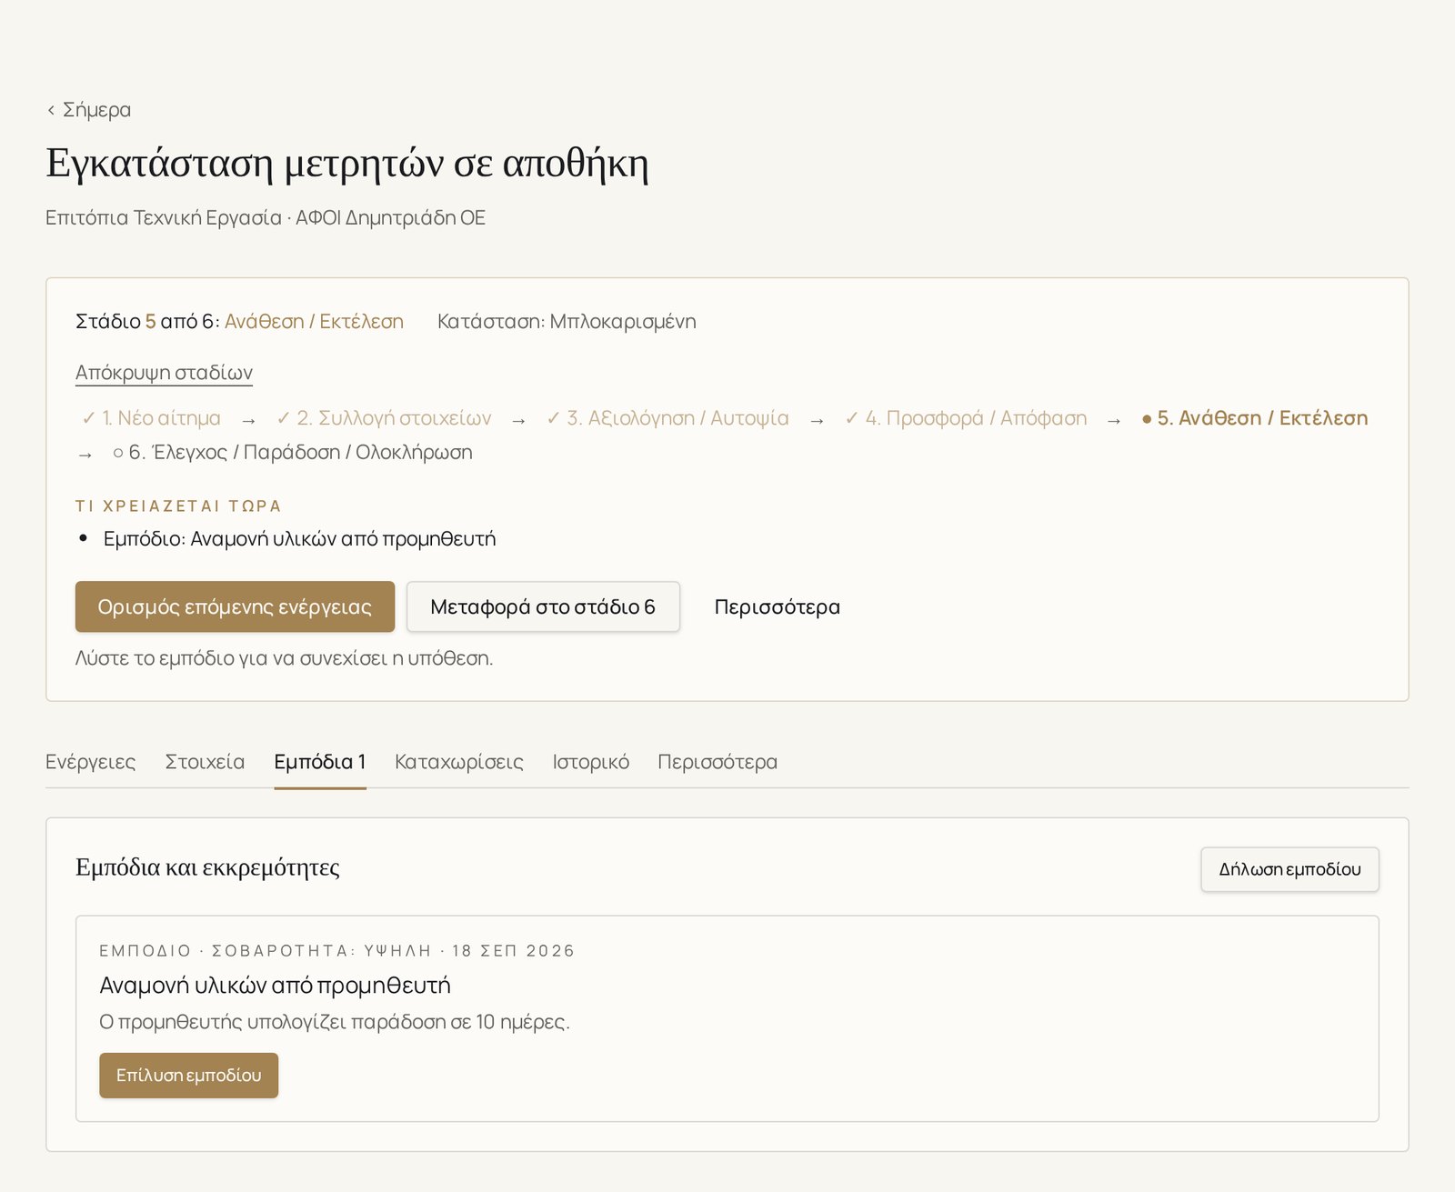Select stage 1. Νέο αίτημα

click(151, 418)
